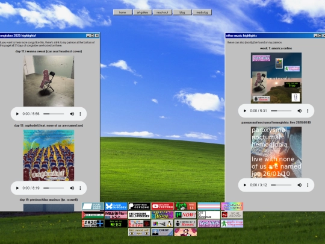Click the Made in USA badge

tap(116, 215)
